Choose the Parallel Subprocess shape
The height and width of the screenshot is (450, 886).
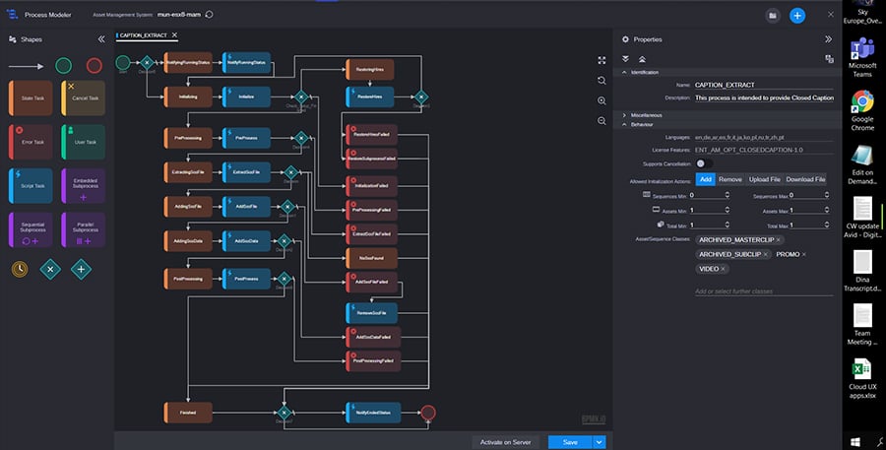click(x=83, y=229)
